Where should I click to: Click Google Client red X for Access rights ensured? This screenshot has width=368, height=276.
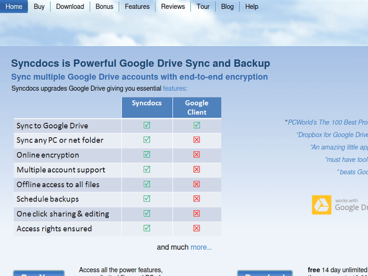click(x=197, y=228)
